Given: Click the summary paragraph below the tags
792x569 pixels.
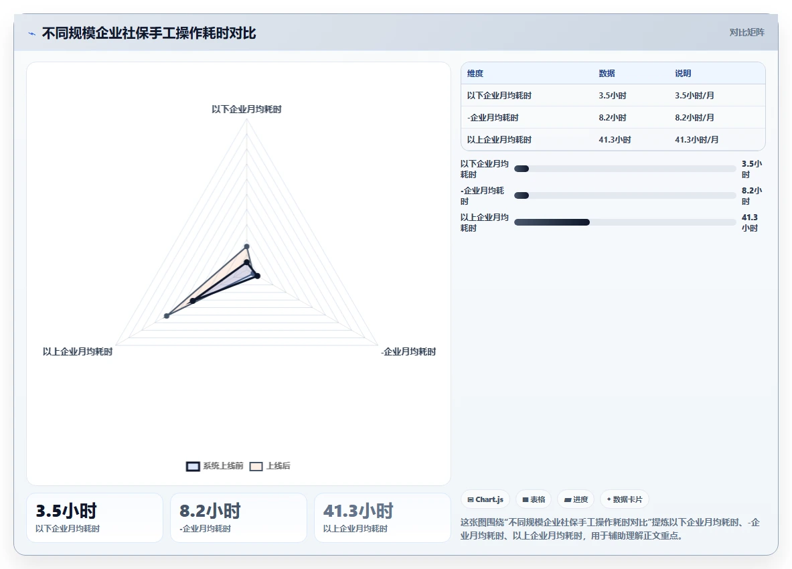Looking at the screenshot, I should click(610, 529).
